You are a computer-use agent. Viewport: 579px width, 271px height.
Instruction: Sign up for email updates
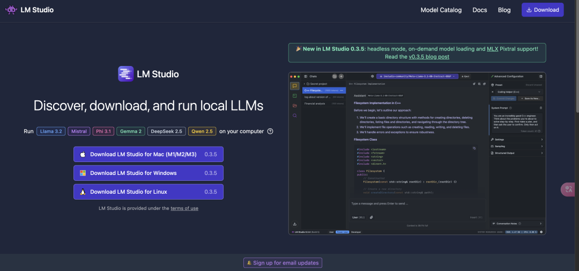[x=283, y=263]
